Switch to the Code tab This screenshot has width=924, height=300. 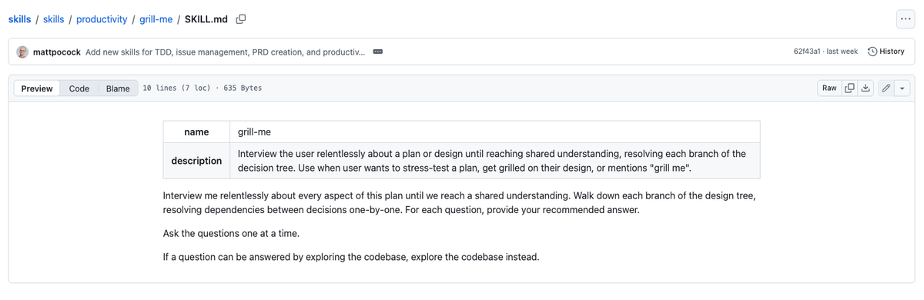(79, 88)
